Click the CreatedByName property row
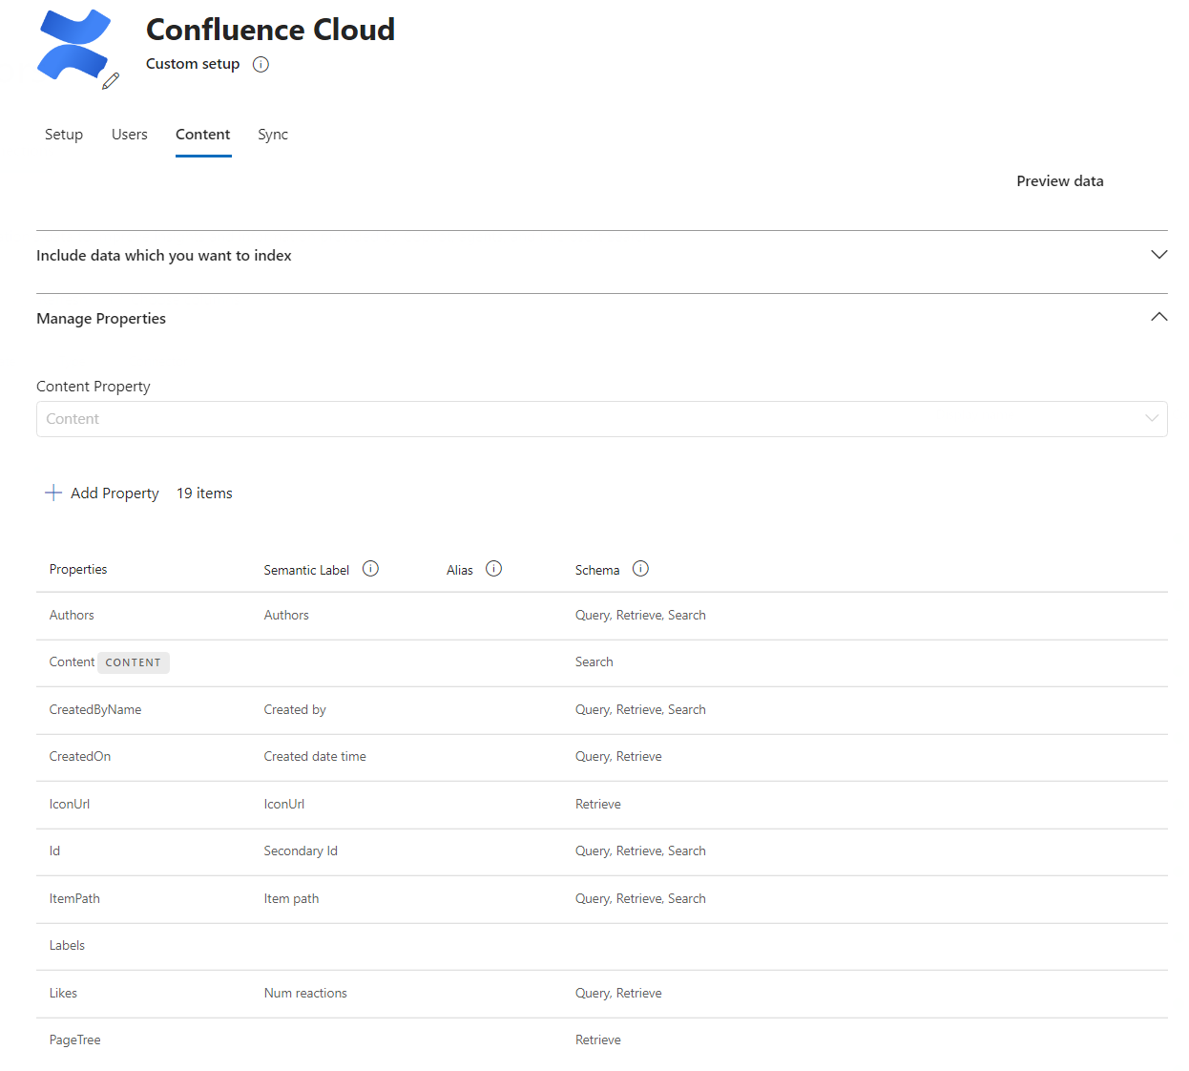The height and width of the screenshot is (1071, 1189). 95,710
